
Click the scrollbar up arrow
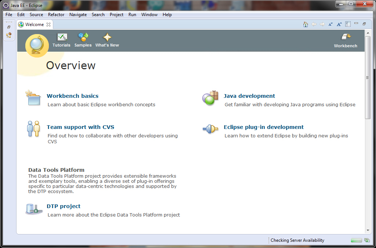pos(368,33)
